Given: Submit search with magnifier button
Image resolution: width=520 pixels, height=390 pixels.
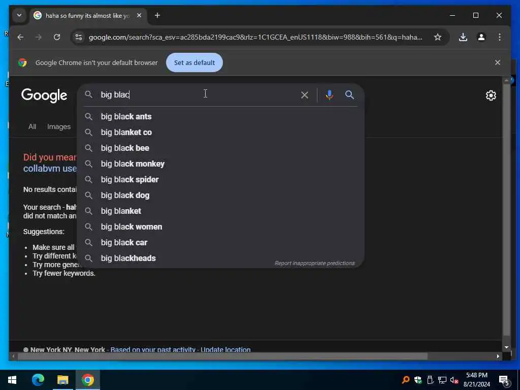Looking at the screenshot, I should (x=349, y=95).
